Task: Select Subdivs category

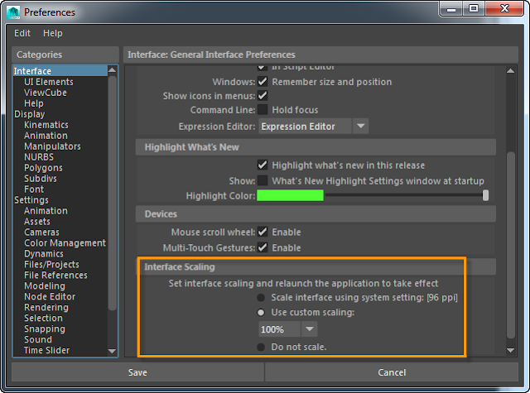Action: click(41, 179)
